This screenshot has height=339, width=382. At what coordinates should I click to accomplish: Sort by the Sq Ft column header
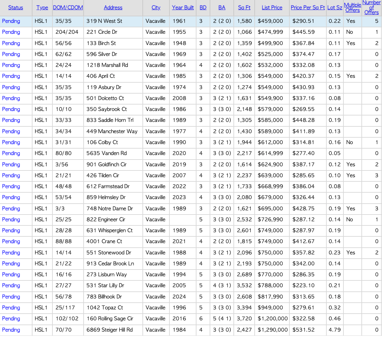244,7
